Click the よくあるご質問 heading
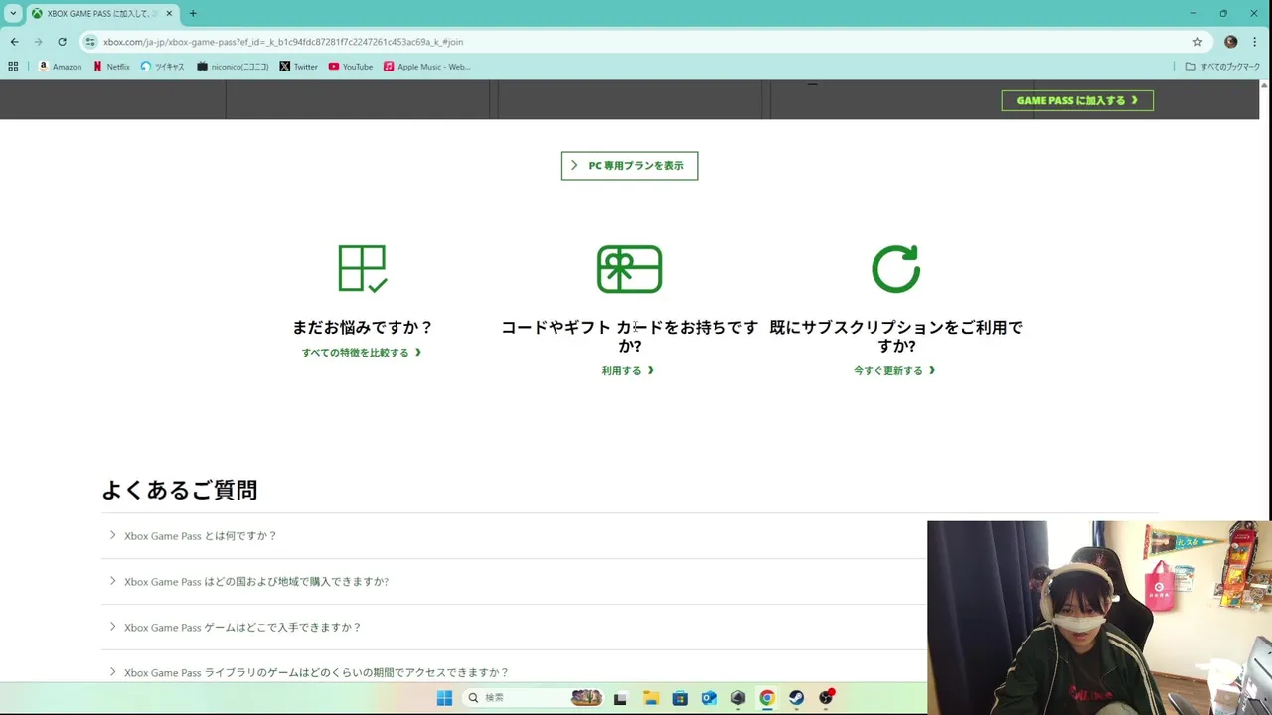Screen dimensions: 1272x715 pos(180,490)
